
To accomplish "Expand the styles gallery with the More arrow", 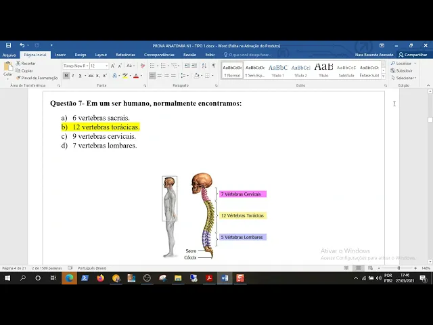I will click(x=384, y=77).
